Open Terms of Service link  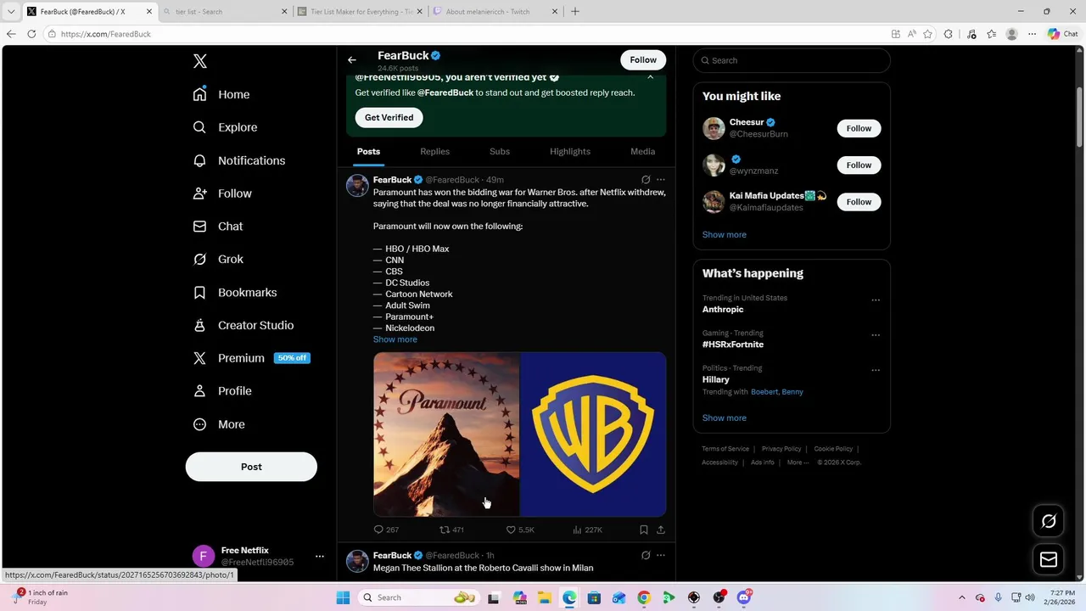[x=725, y=449]
